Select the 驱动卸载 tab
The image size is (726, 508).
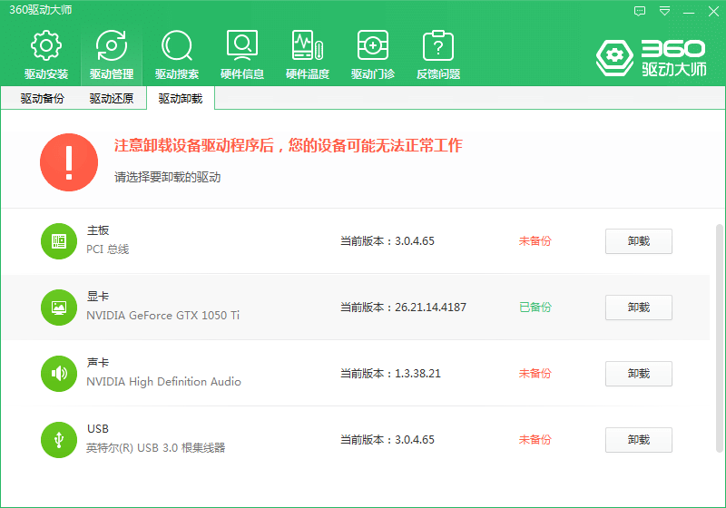[181, 99]
